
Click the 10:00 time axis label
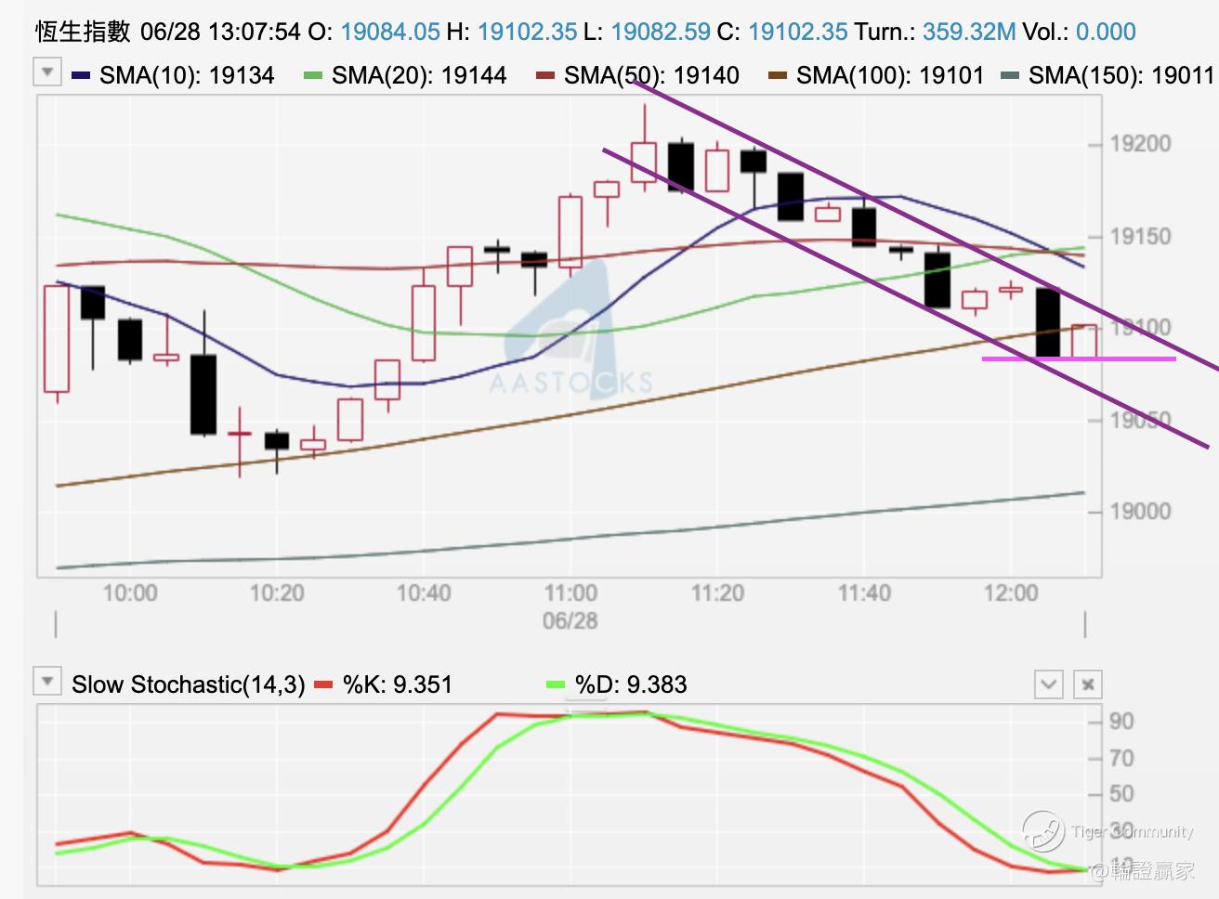130,593
